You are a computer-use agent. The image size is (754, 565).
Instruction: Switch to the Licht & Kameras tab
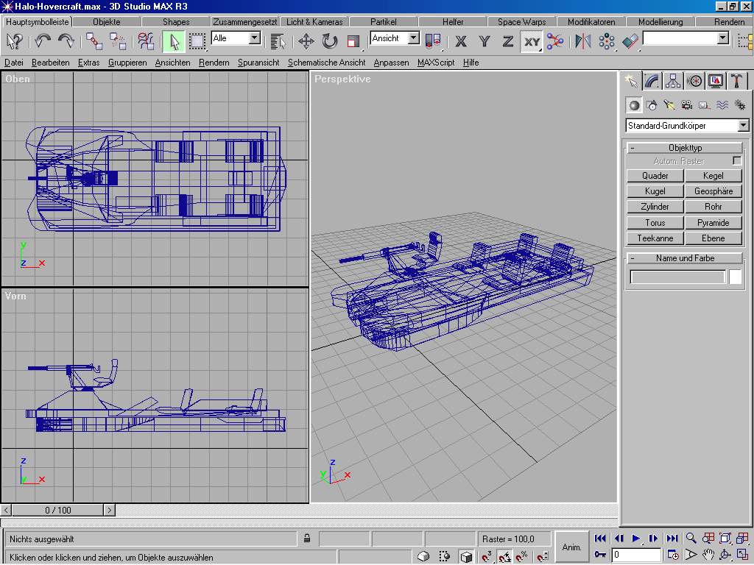[314, 21]
